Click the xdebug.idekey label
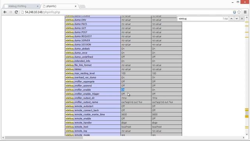The image size is (250, 141). click(73, 69)
